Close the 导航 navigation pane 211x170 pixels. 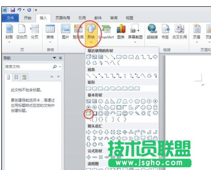coord(60,58)
